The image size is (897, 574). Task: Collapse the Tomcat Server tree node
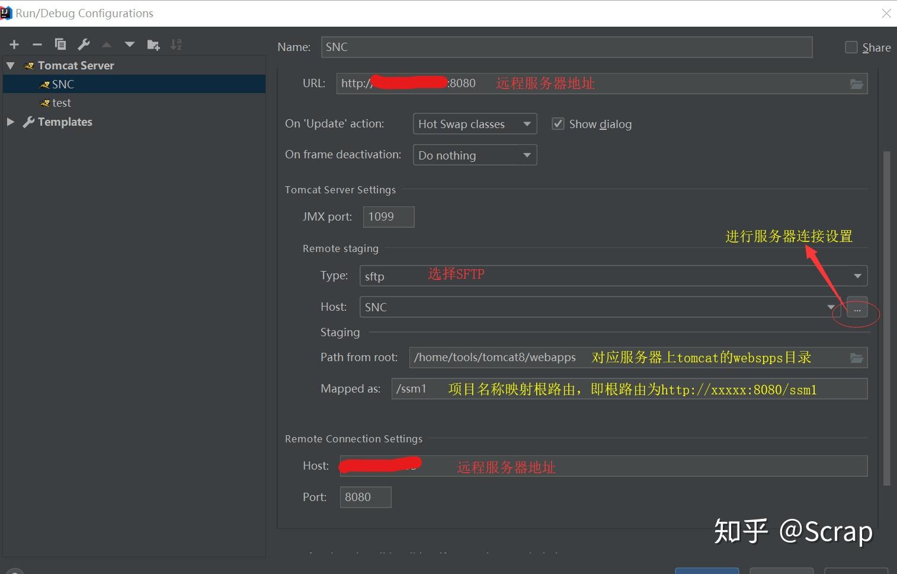[x=9, y=65]
